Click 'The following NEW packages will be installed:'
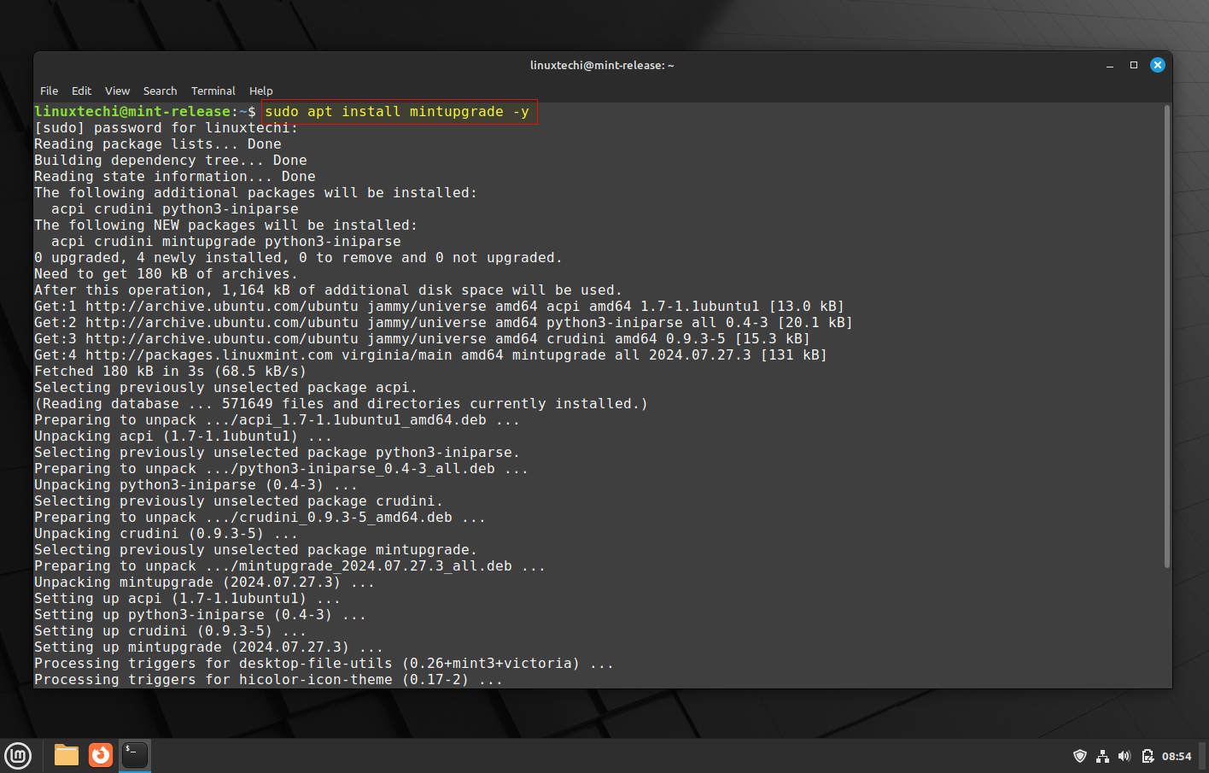Image resolution: width=1209 pixels, height=773 pixels. [x=226, y=225]
